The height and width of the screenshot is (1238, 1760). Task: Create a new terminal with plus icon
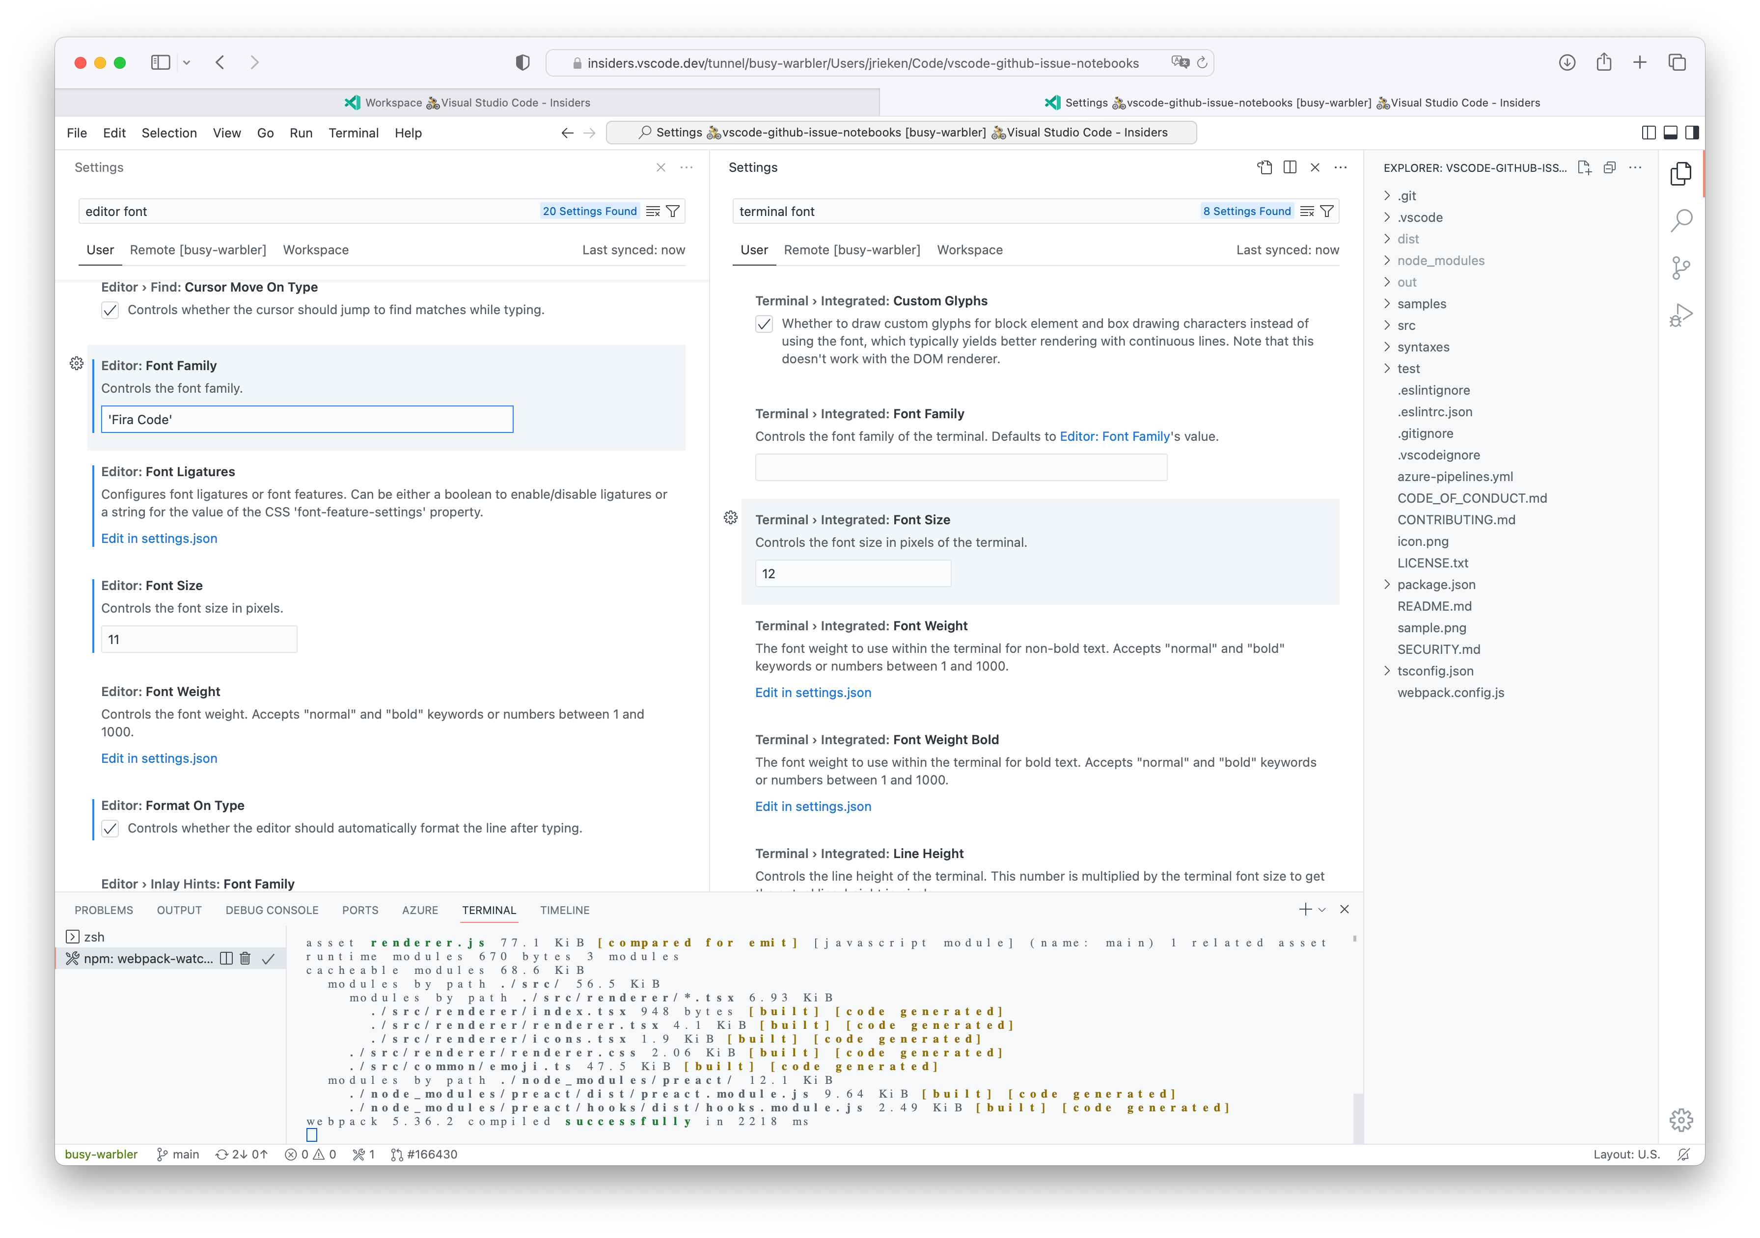pyautogui.click(x=1305, y=909)
